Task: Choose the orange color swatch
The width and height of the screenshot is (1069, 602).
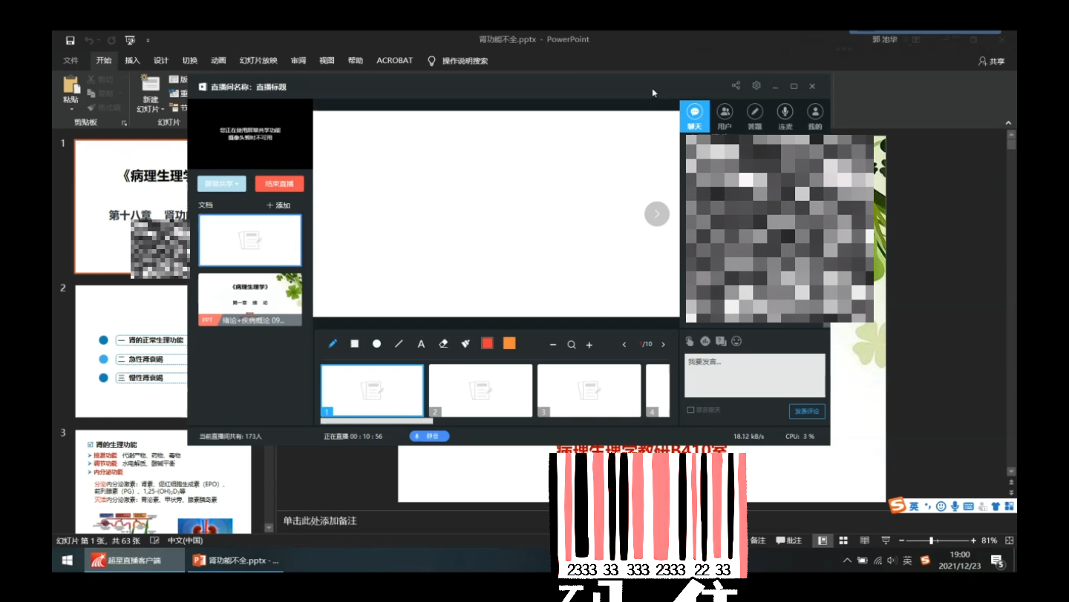Action: 509,343
